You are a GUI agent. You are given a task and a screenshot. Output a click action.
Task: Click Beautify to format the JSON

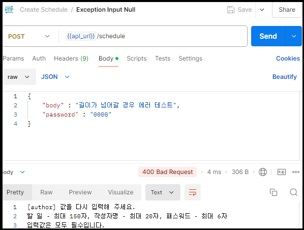coord(285,77)
